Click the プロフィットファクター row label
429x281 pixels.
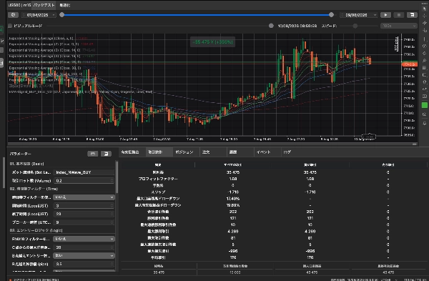pyautogui.click(x=158, y=179)
